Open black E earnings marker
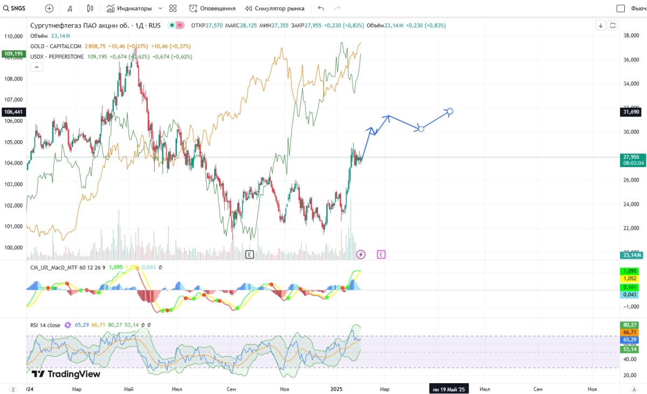The image size is (647, 394). (249, 254)
